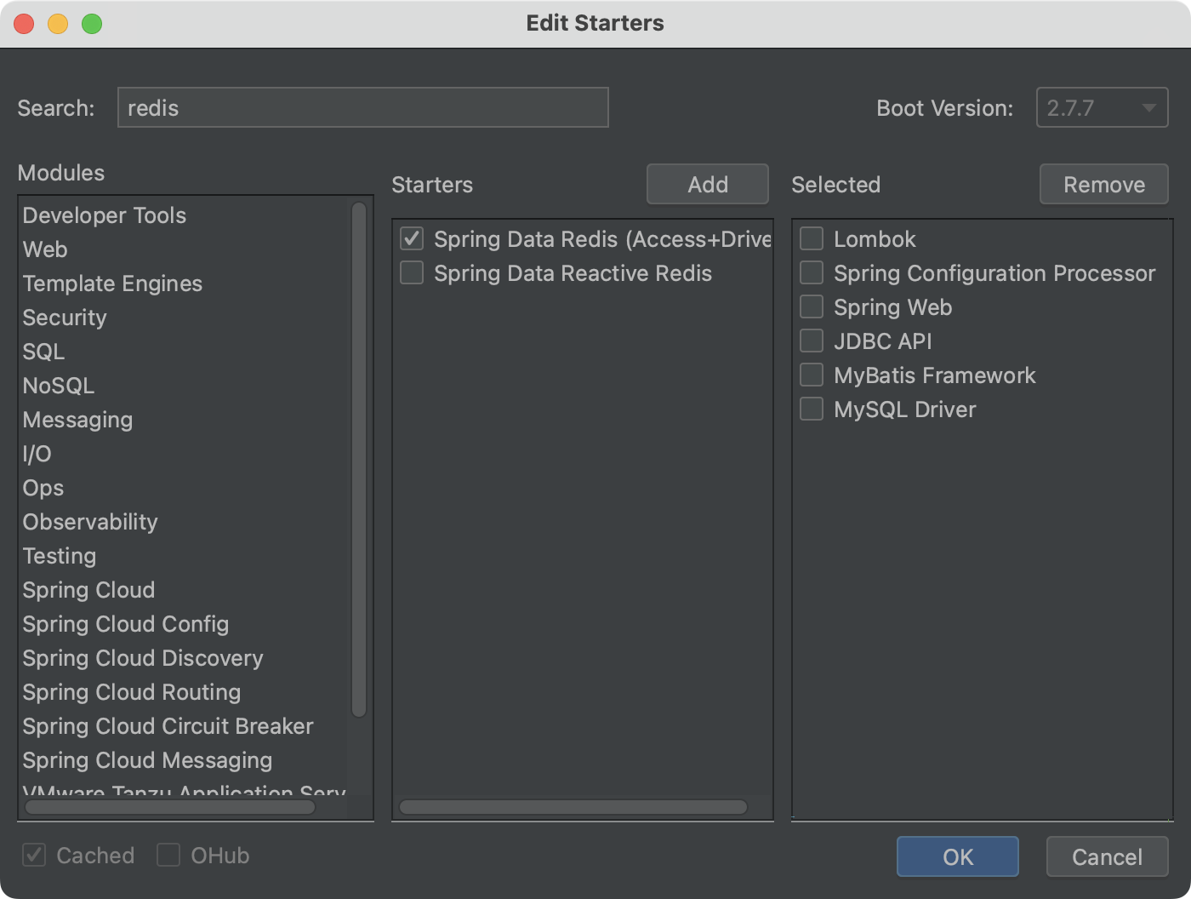Uncheck Spring Data Redis (Access+Driver) starter
Screen dimensions: 1191x899
411,239
